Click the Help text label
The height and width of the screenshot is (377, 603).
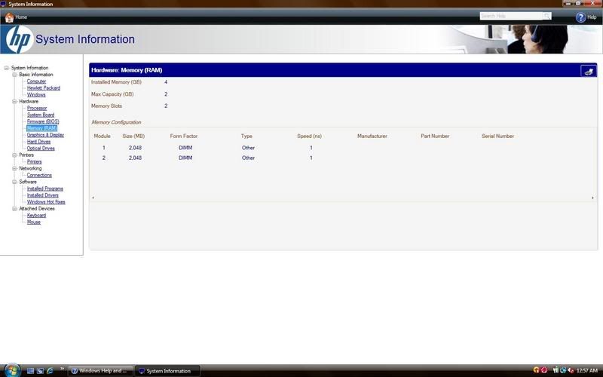[x=592, y=17]
